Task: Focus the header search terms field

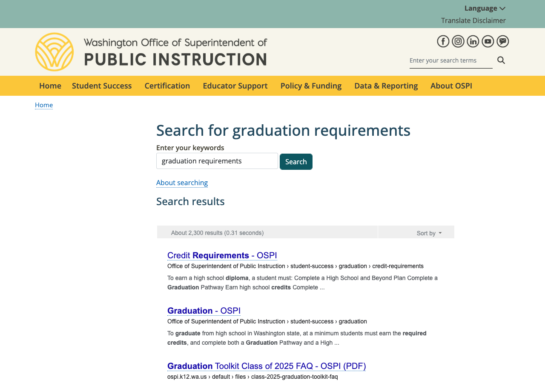Action: (451, 60)
